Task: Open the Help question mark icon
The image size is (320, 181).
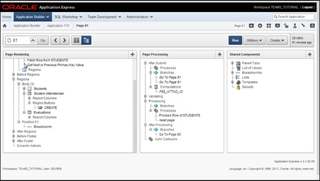Action: coord(312,26)
